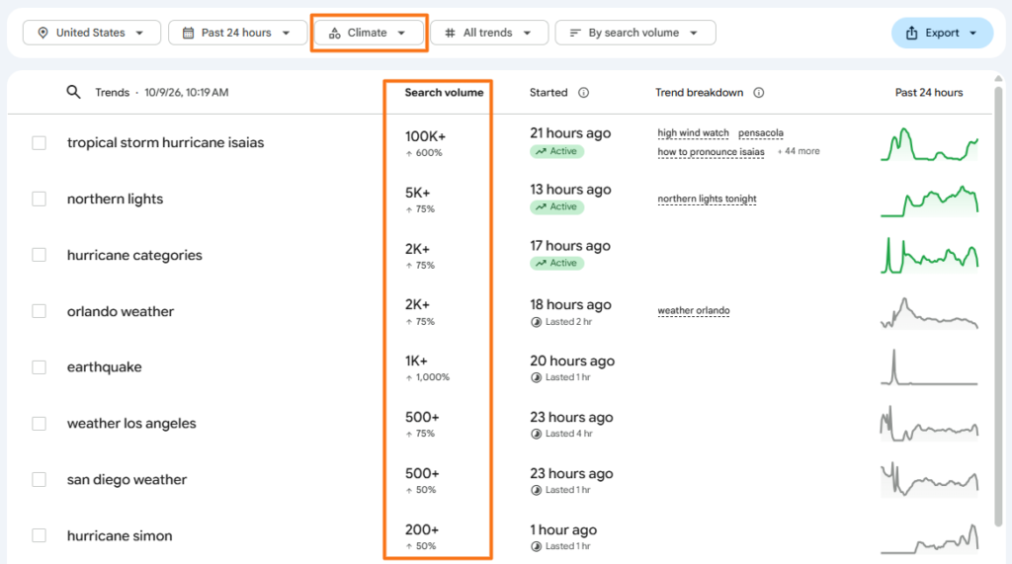Open the All trends filter dropdown
The height and width of the screenshot is (564, 1012).
click(x=489, y=33)
